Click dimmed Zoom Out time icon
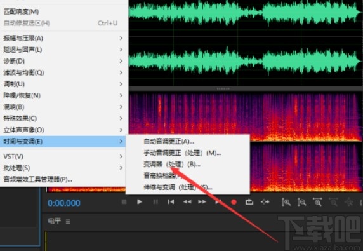Image resolution: width=363 pixels, height=251 pixels. pos(333,202)
